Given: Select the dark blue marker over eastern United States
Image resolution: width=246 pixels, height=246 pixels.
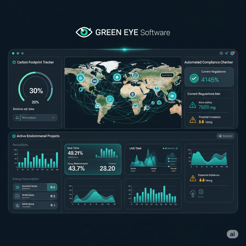Looking at the screenshot, I should pos(95,81).
